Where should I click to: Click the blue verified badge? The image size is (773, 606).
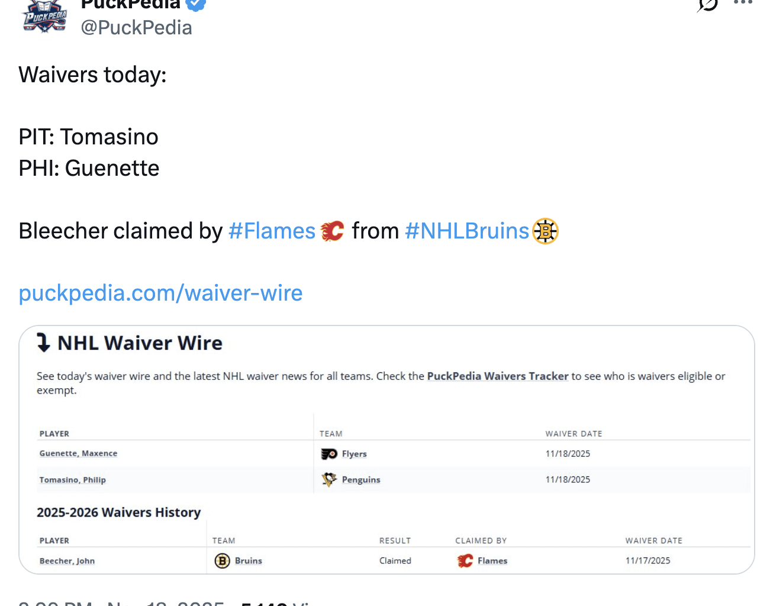point(196,4)
